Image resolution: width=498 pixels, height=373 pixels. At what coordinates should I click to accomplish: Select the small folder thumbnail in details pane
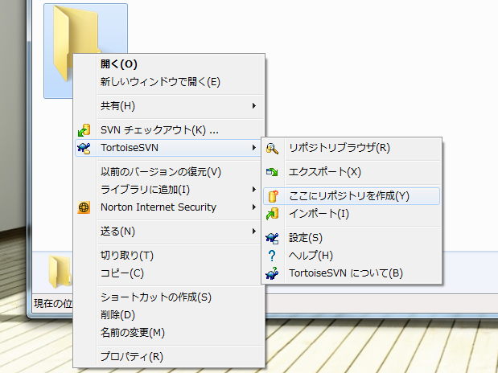pyautogui.click(x=60, y=272)
